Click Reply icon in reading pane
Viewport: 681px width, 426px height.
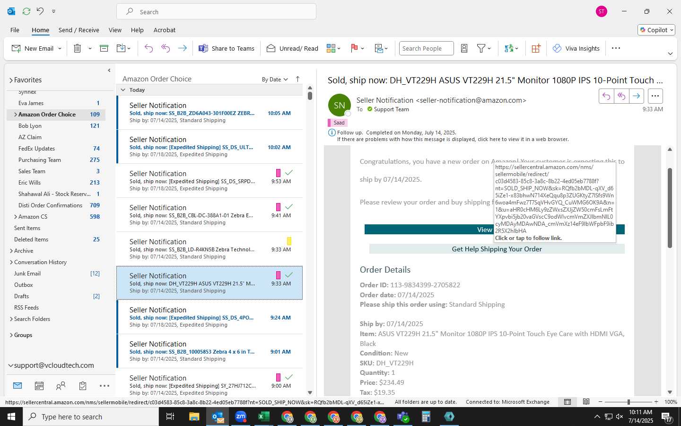point(606,96)
